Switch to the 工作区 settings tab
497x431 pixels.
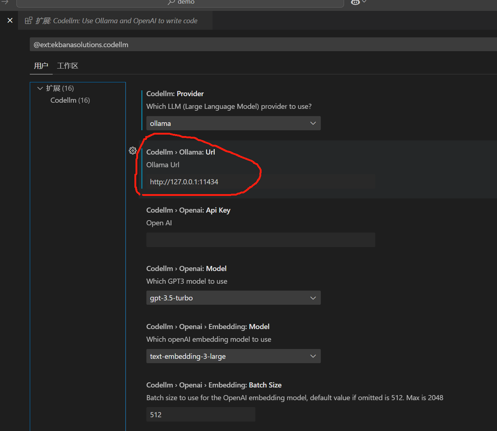[68, 66]
